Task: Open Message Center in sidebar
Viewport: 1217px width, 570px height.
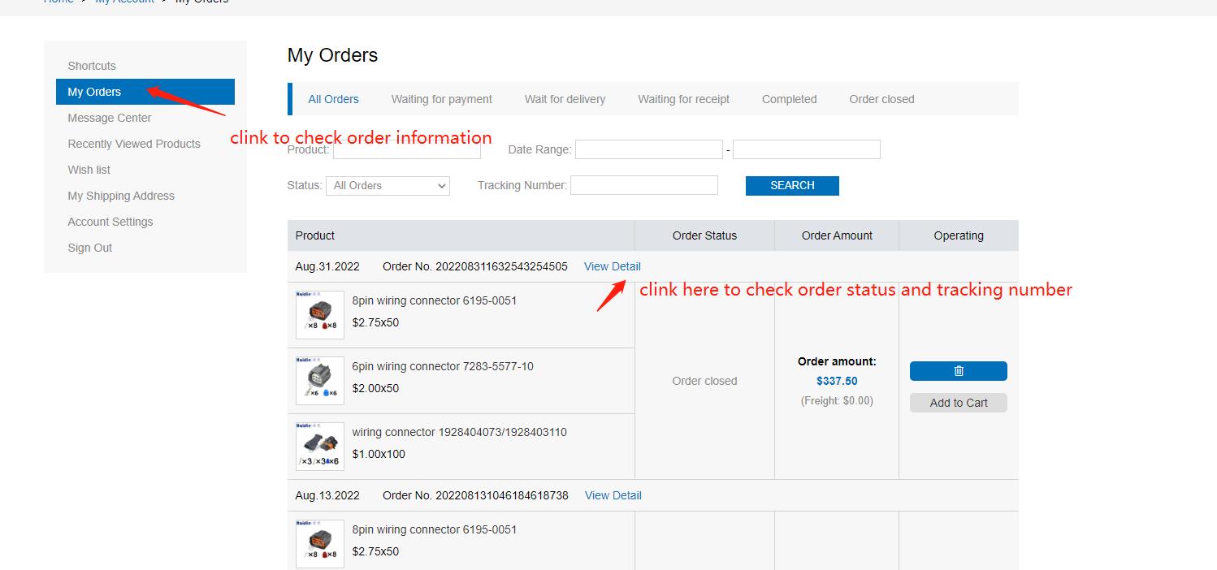Action: tap(110, 118)
